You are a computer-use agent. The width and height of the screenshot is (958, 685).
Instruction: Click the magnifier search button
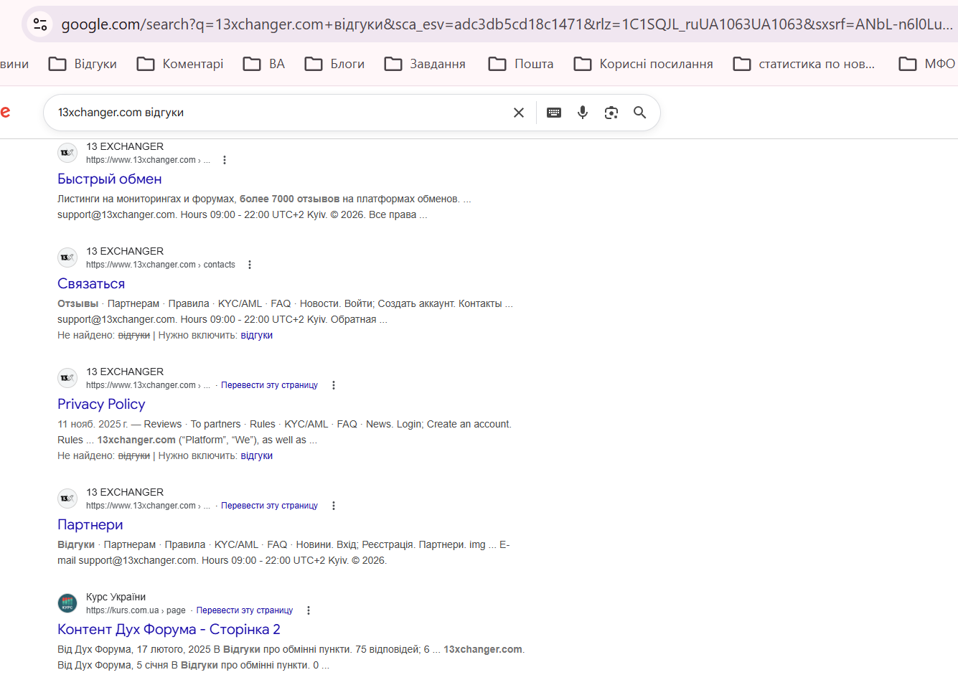pos(640,113)
